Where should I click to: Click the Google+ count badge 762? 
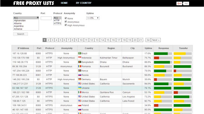point(186,3)
